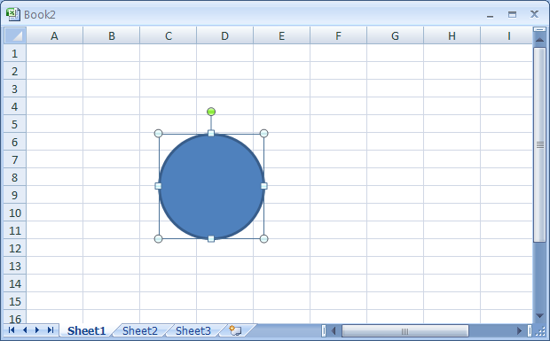Click the horizontal split box at scrollbar end
The height and width of the screenshot is (341, 550).
(530, 330)
